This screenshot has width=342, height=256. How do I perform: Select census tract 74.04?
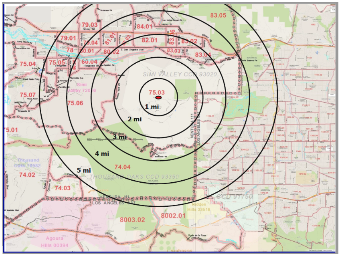click(122, 167)
